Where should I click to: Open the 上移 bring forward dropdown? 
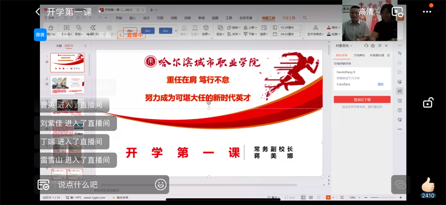[x=250, y=27]
